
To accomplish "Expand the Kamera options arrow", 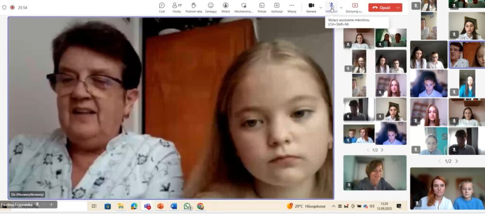I will coord(321,8).
